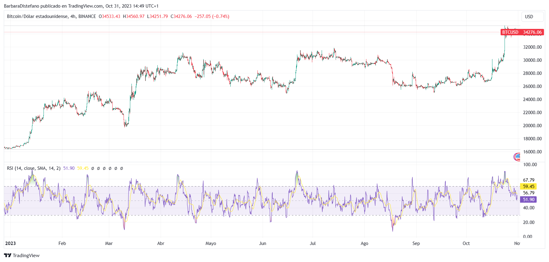Click the yellow 59.45 value in RSI legend

tap(83, 168)
